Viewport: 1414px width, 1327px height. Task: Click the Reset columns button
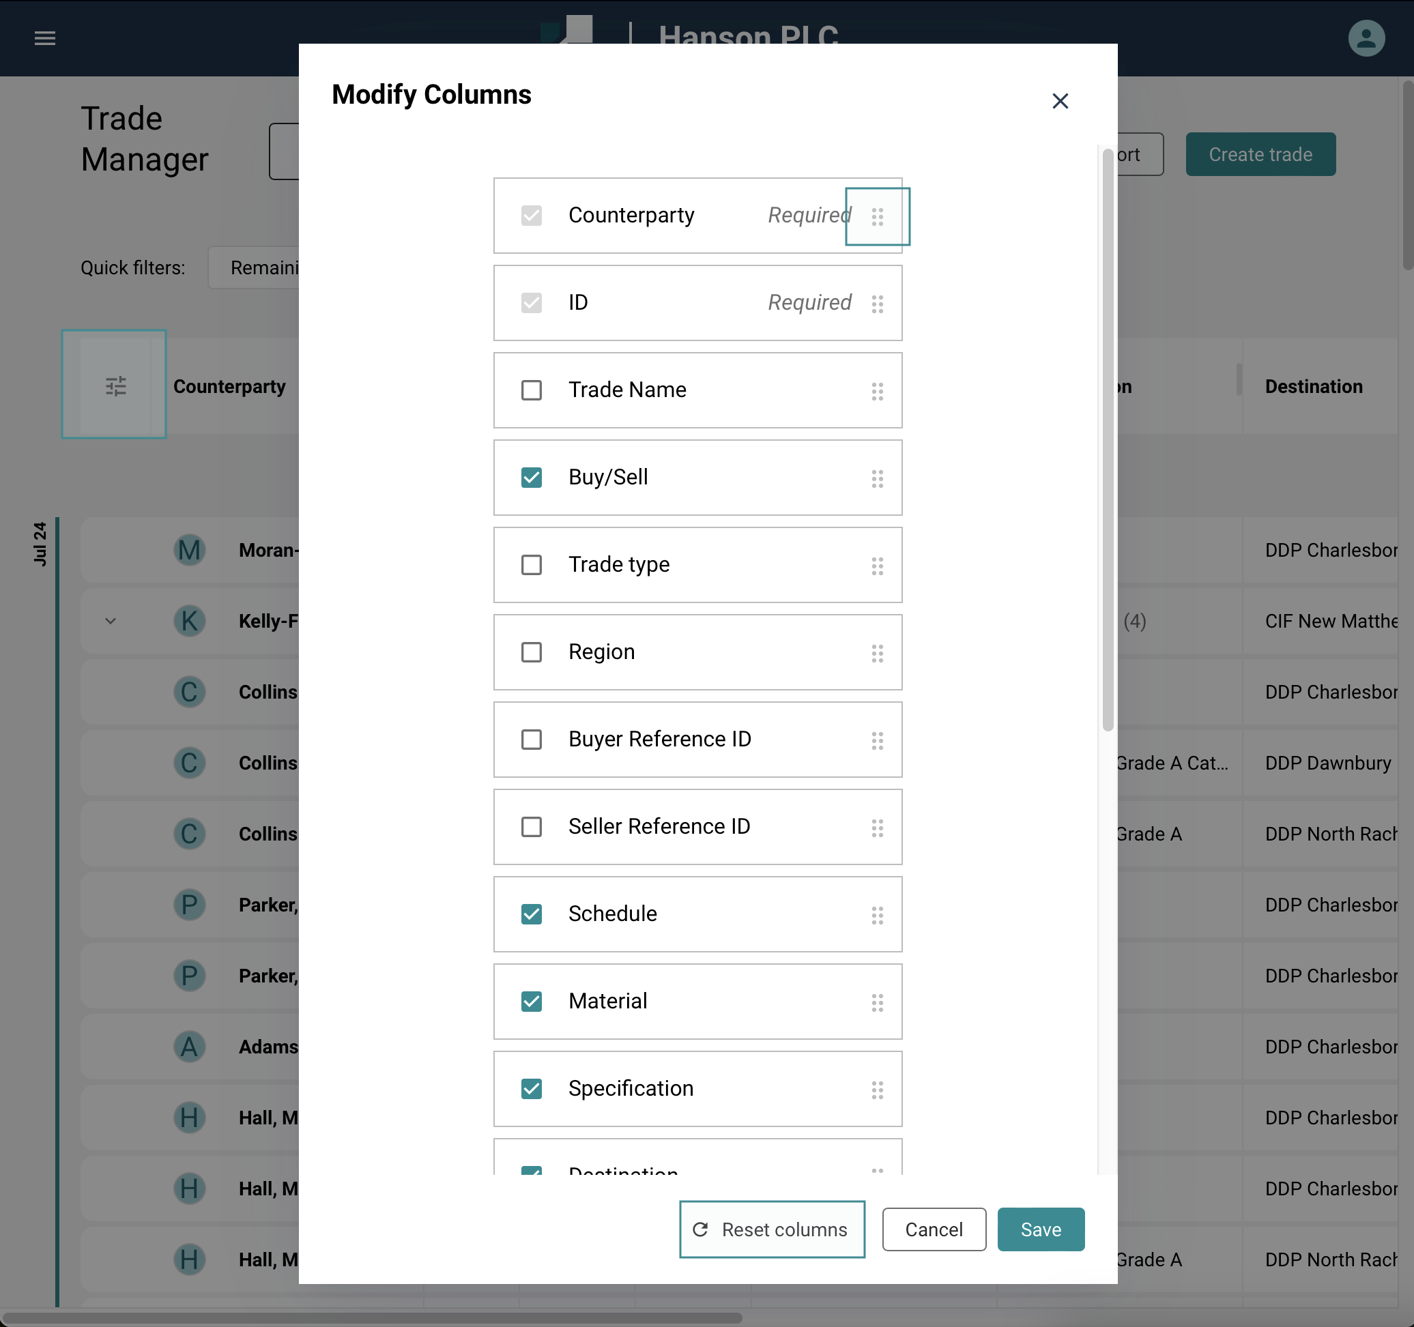tap(772, 1229)
